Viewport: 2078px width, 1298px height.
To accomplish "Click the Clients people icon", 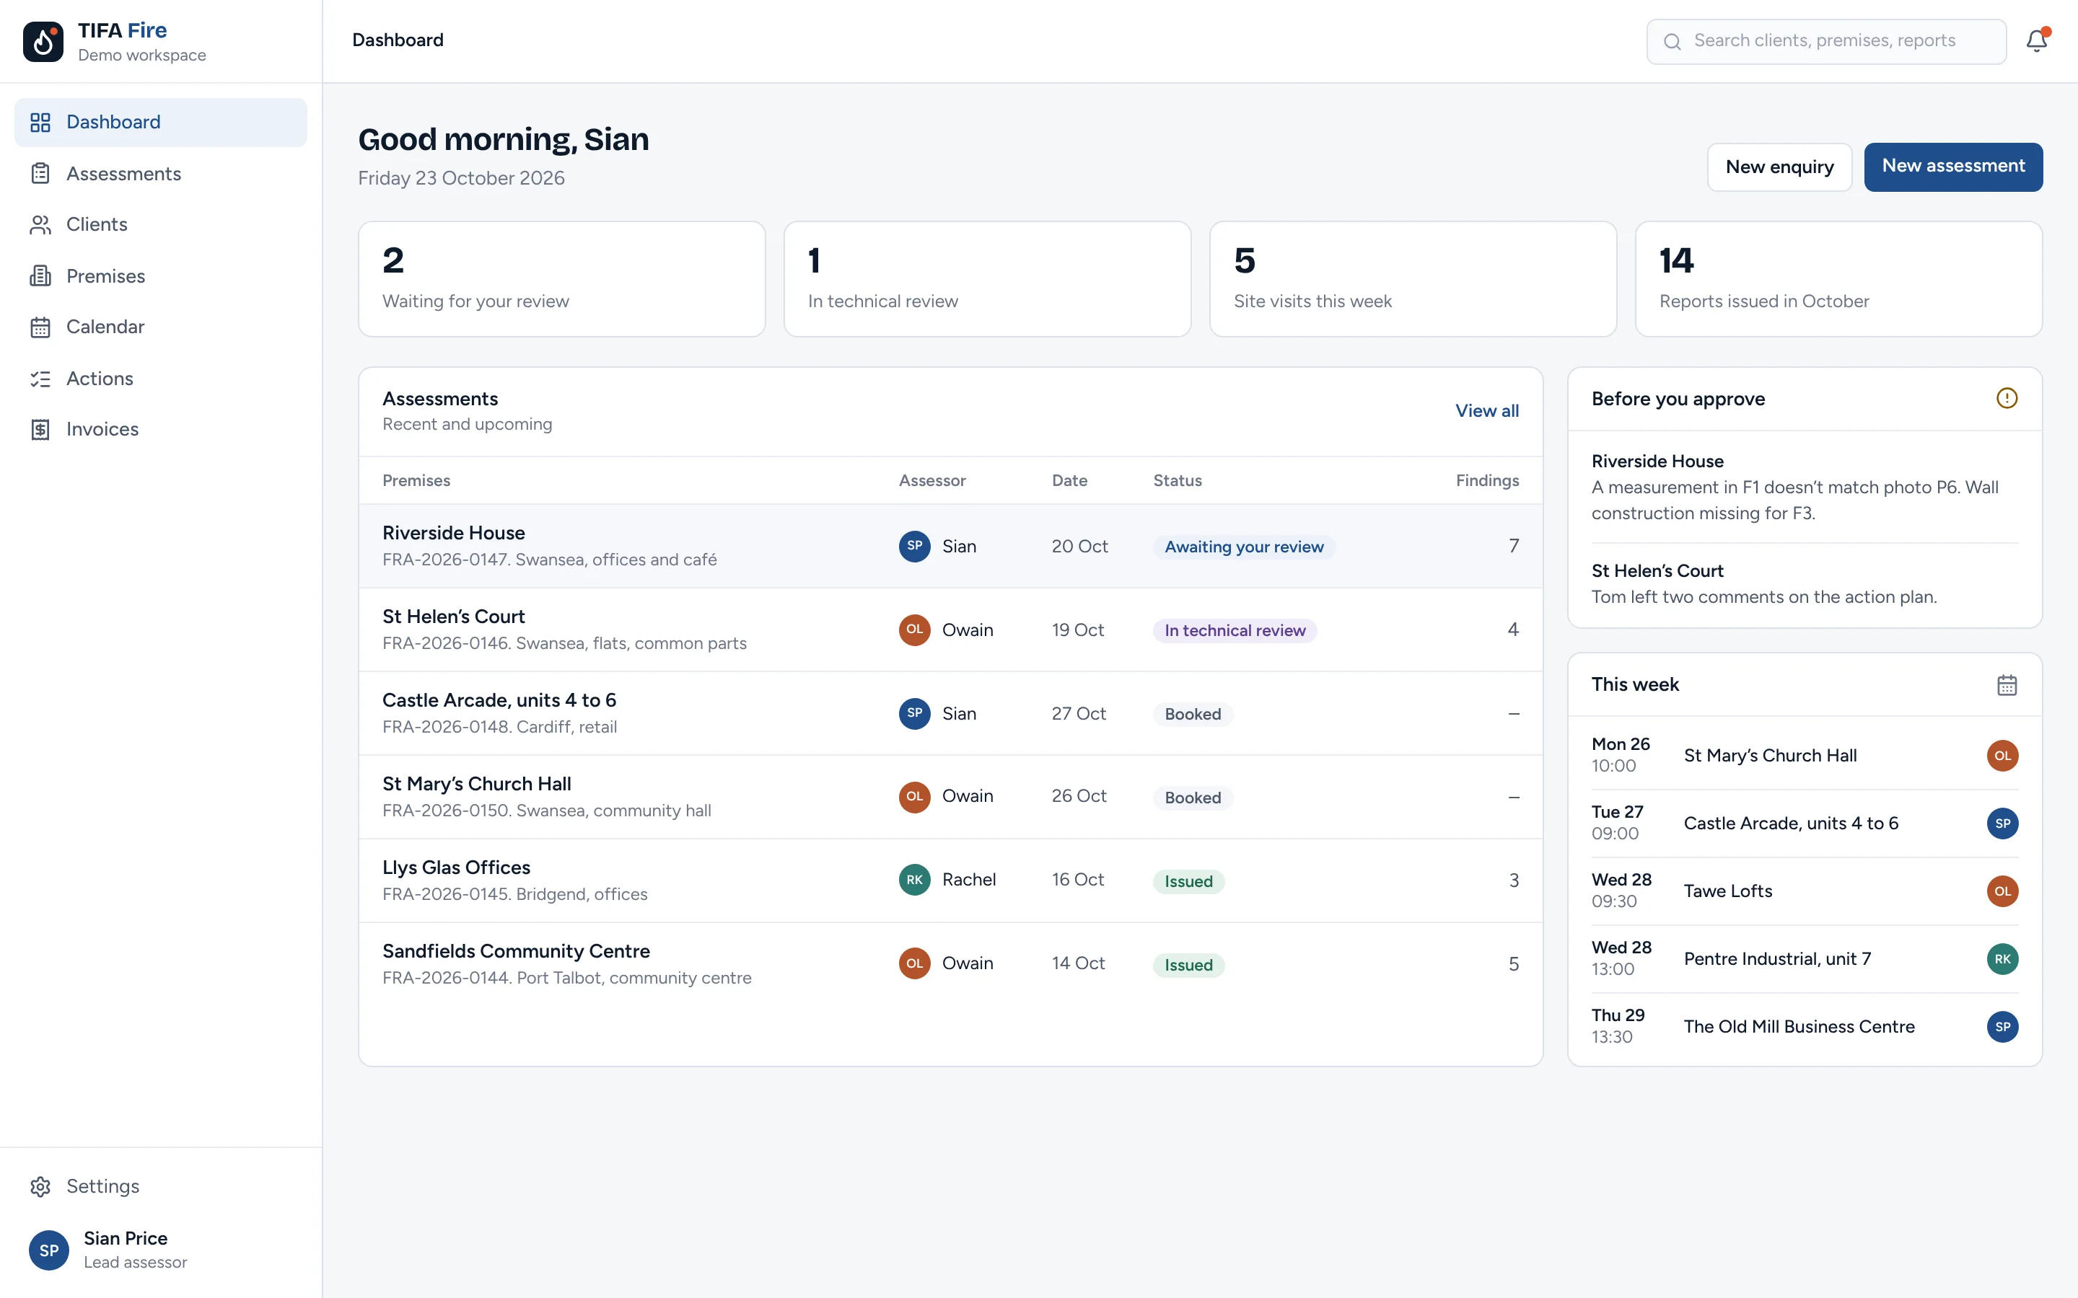I will pyautogui.click(x=40, y=224).
